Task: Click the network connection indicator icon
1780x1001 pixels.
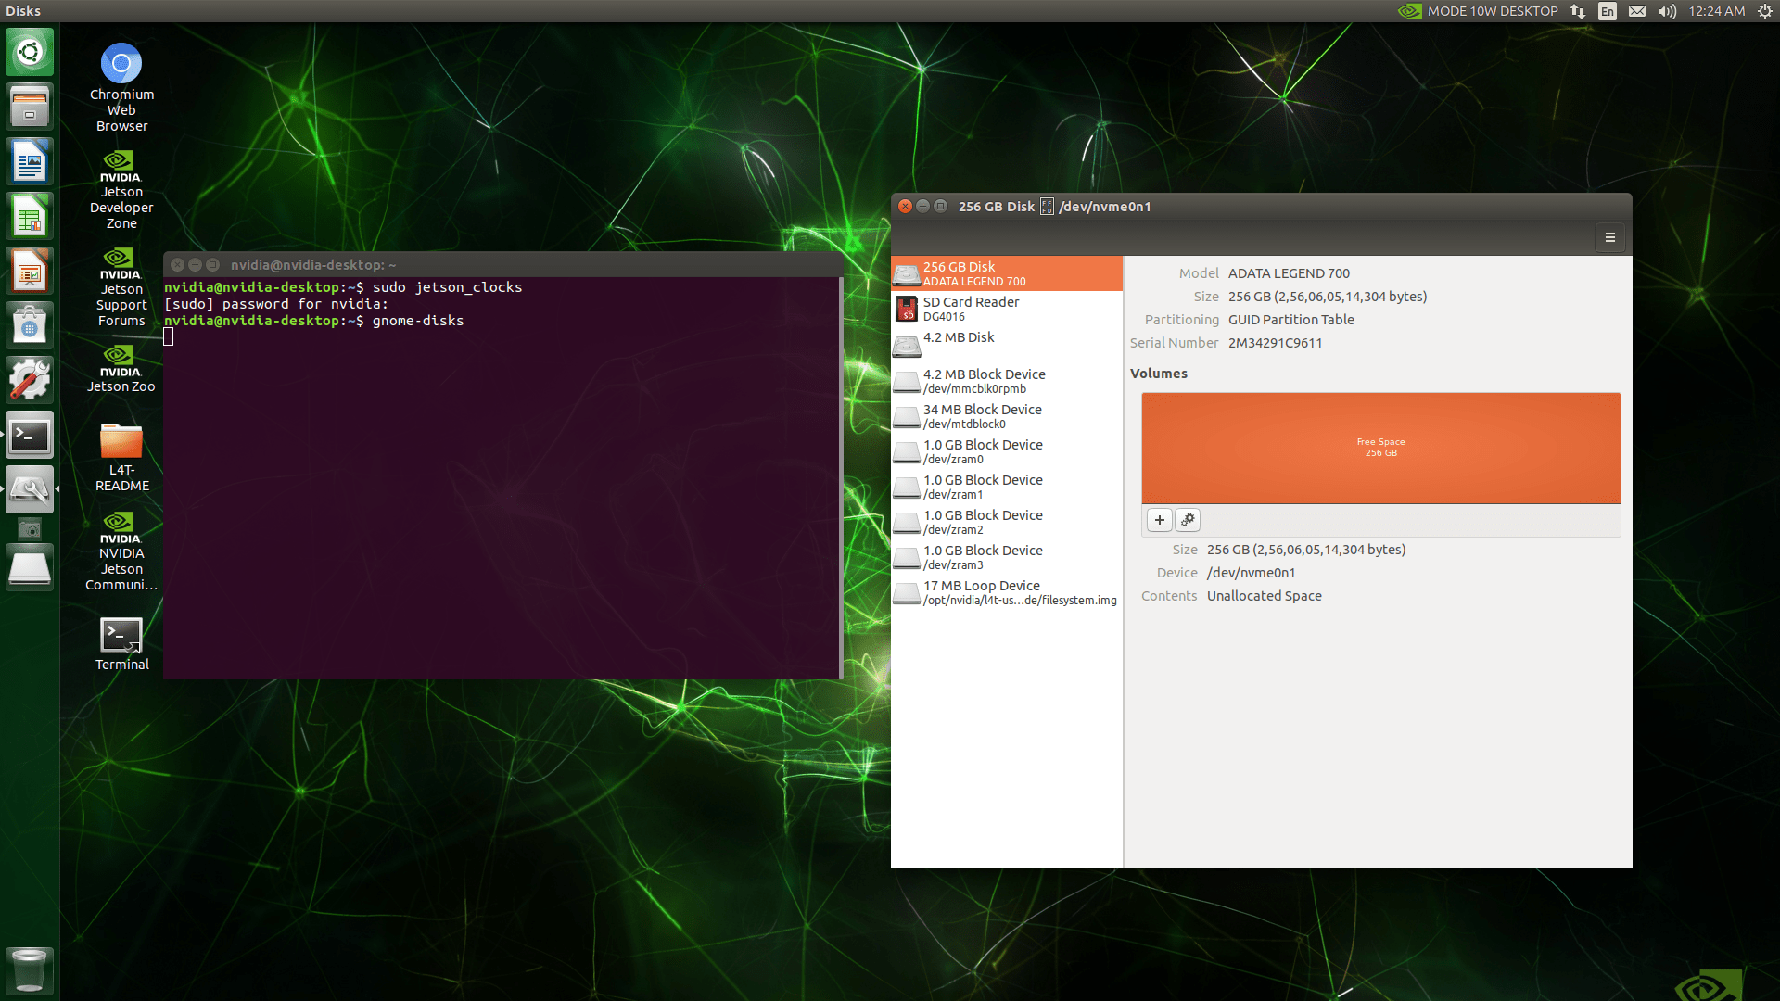Action: click(x=1578, y=11)
